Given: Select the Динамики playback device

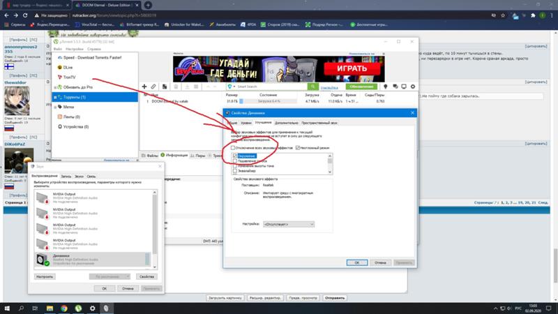Looking at the screenshot, I should point(93,260).
